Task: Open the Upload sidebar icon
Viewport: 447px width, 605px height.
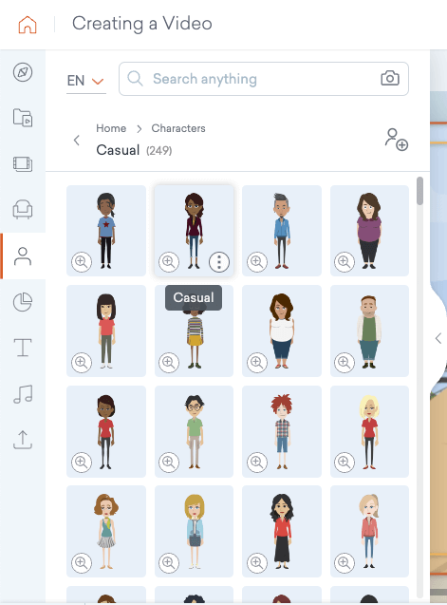Action: (23, 440)
